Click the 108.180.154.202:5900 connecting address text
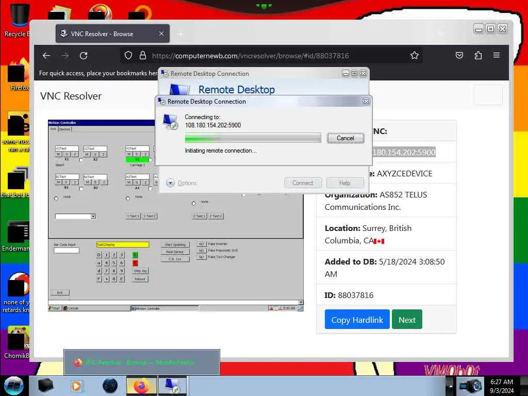The height and width of the screenshot is (396, 528). pos(213,125)
